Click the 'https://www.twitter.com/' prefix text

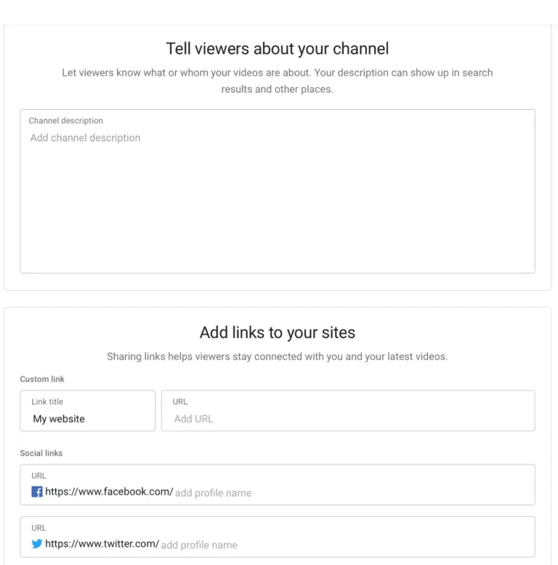[x=102, y=544]
